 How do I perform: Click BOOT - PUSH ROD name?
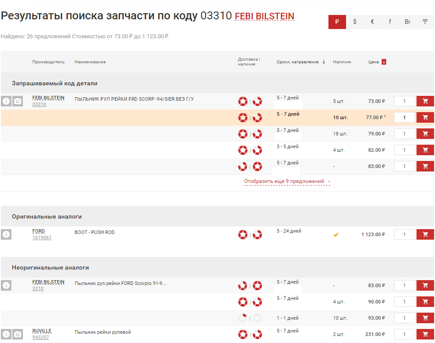(95, 232)
